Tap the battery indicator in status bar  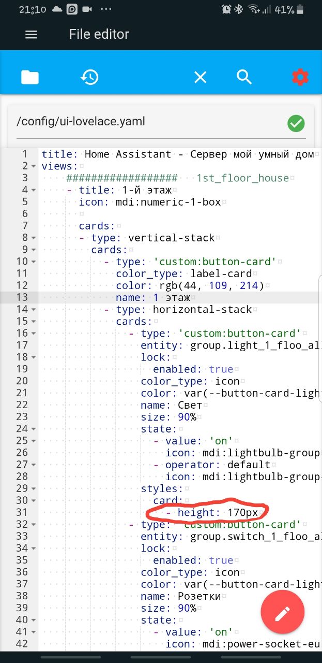301,10
